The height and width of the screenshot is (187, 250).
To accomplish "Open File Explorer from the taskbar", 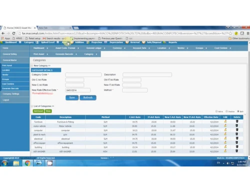I will pyautogui.click(x=16, y=163).
